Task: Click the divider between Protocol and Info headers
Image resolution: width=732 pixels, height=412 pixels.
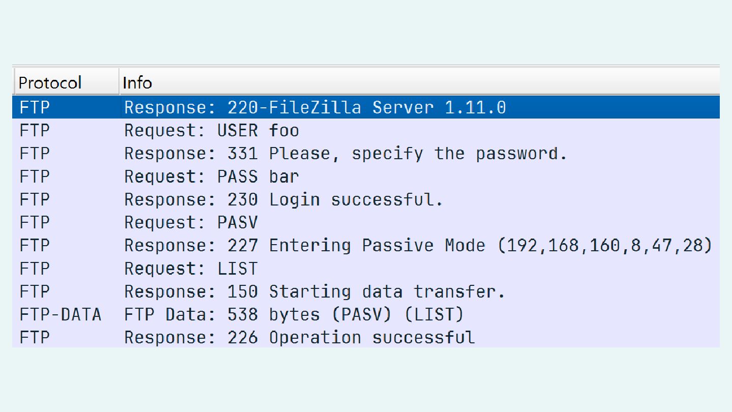Action: (x=120, y=82)
